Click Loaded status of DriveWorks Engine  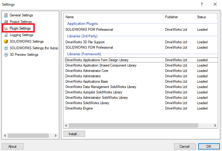pyautogui.click(x=202, y=108)
